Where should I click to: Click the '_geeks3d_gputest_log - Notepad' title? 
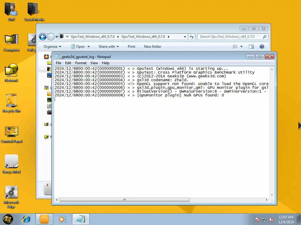86,57
